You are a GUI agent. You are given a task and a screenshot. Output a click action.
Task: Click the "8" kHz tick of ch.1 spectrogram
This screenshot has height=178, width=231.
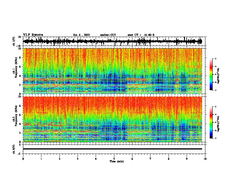(x=20, y=58)
